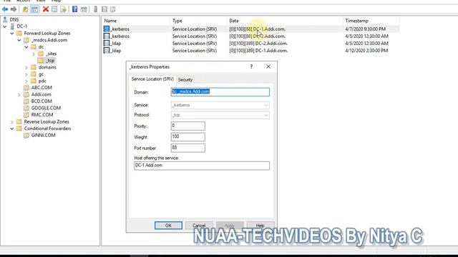
Task: Sort by the Name column header
Action: click(x=136, y=21)
